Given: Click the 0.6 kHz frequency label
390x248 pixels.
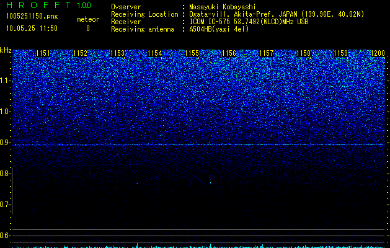Looking at the screenshot, I should click(x=5, y=236).
